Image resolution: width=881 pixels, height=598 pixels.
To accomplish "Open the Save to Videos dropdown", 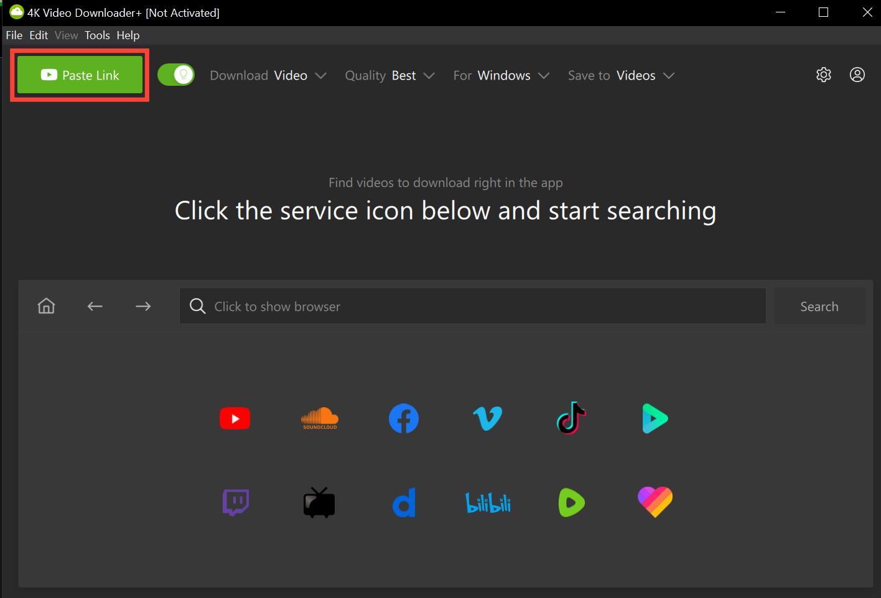I will pos(620,76).
